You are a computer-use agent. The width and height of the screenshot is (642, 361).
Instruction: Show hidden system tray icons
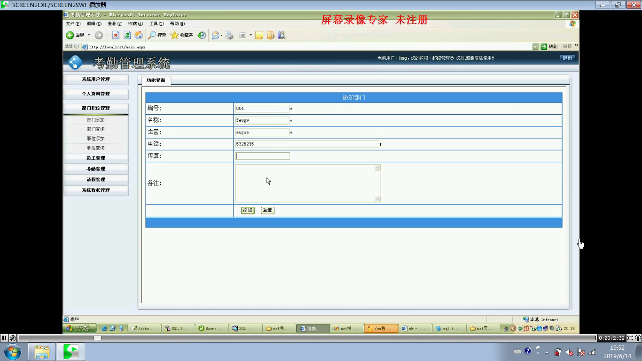547,352
